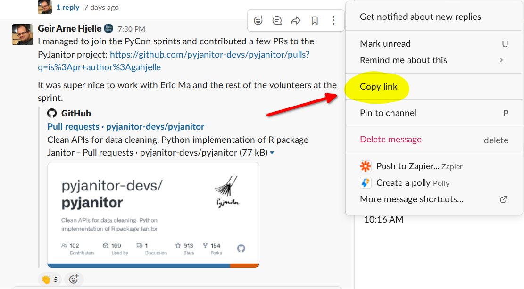
Task: Click the Polly bot icon
Action: [366, 182]
